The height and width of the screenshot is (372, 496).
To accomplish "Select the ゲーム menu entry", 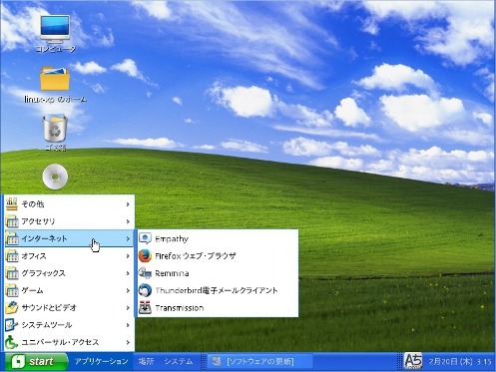I will pyautogui.click(x=69, y=290).
